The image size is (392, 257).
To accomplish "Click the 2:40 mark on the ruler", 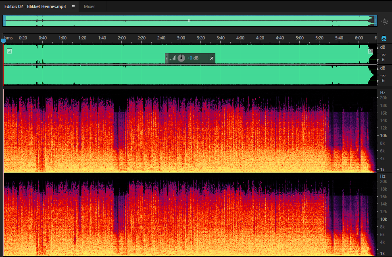I will [x=161, y=38].
